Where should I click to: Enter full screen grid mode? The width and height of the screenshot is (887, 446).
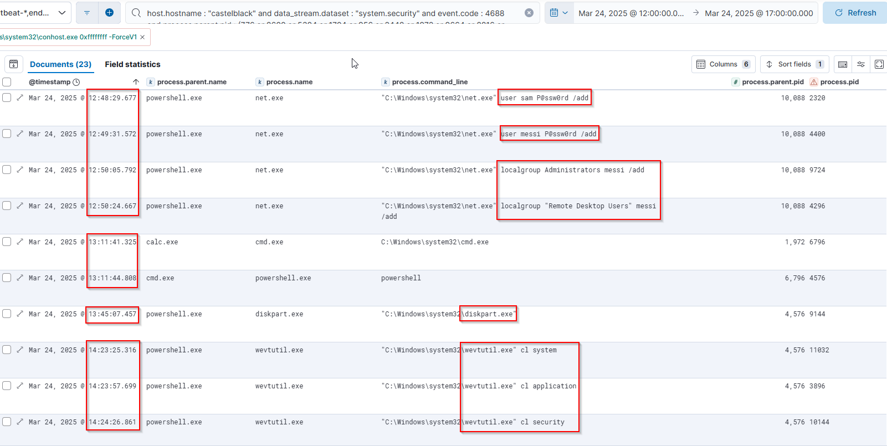click(x=879, y=64)
